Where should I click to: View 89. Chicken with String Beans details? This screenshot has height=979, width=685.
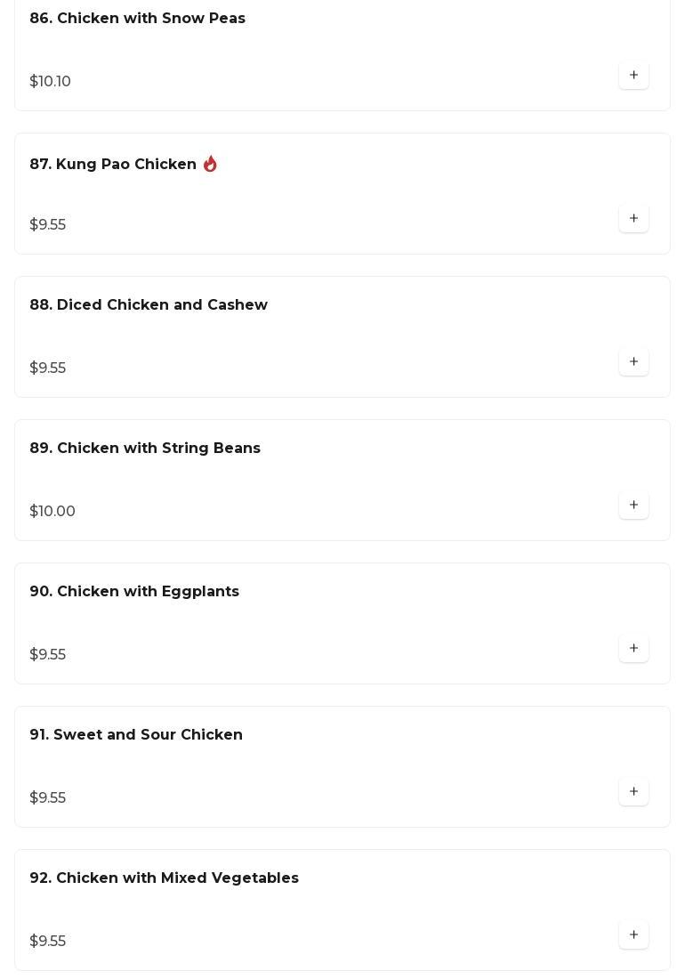145,449
